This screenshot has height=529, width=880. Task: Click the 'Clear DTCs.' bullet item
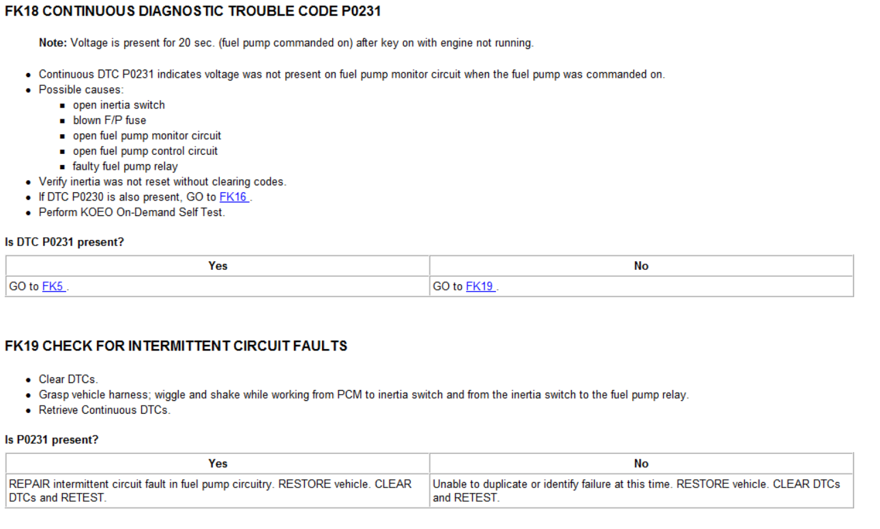(x=68, y=380)
